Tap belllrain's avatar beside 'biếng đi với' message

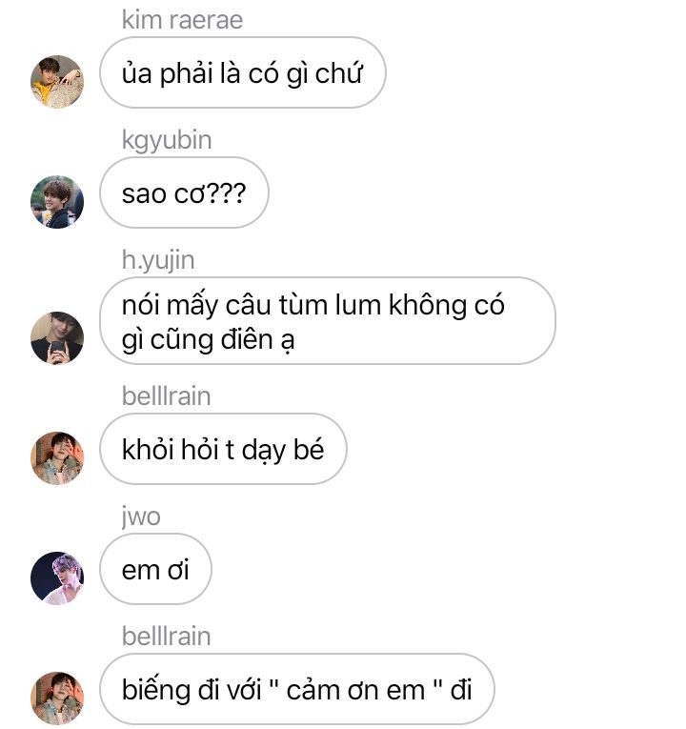(x=57, y=698)
